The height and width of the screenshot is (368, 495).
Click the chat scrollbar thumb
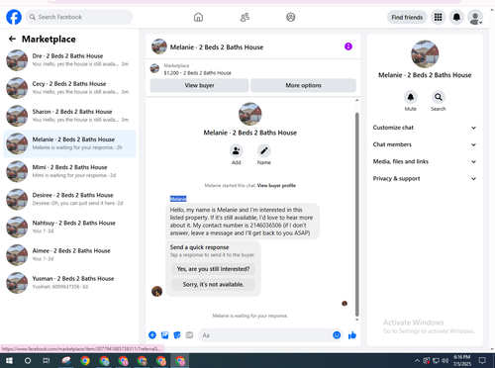point(356,215)
